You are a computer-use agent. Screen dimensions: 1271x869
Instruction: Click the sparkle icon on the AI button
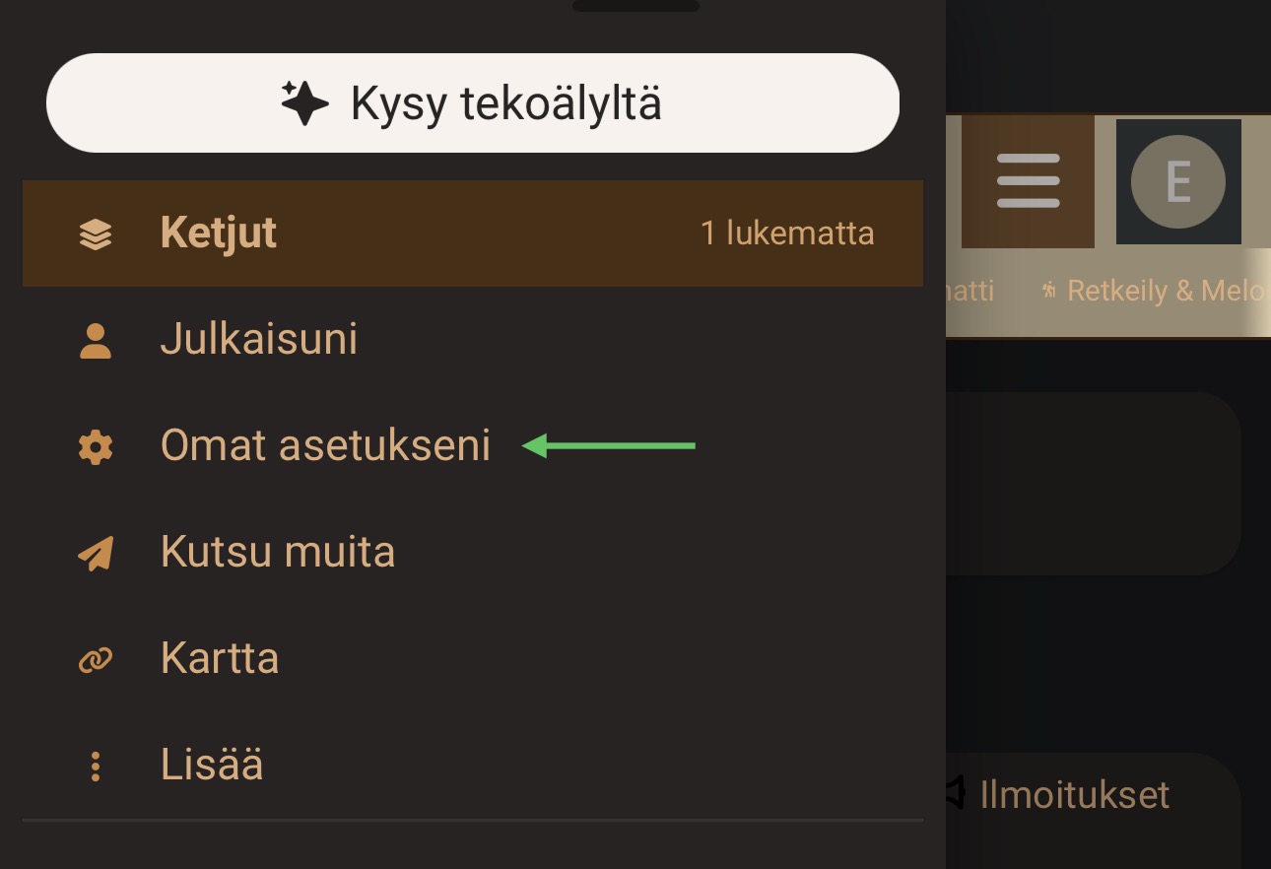(304, 103)
